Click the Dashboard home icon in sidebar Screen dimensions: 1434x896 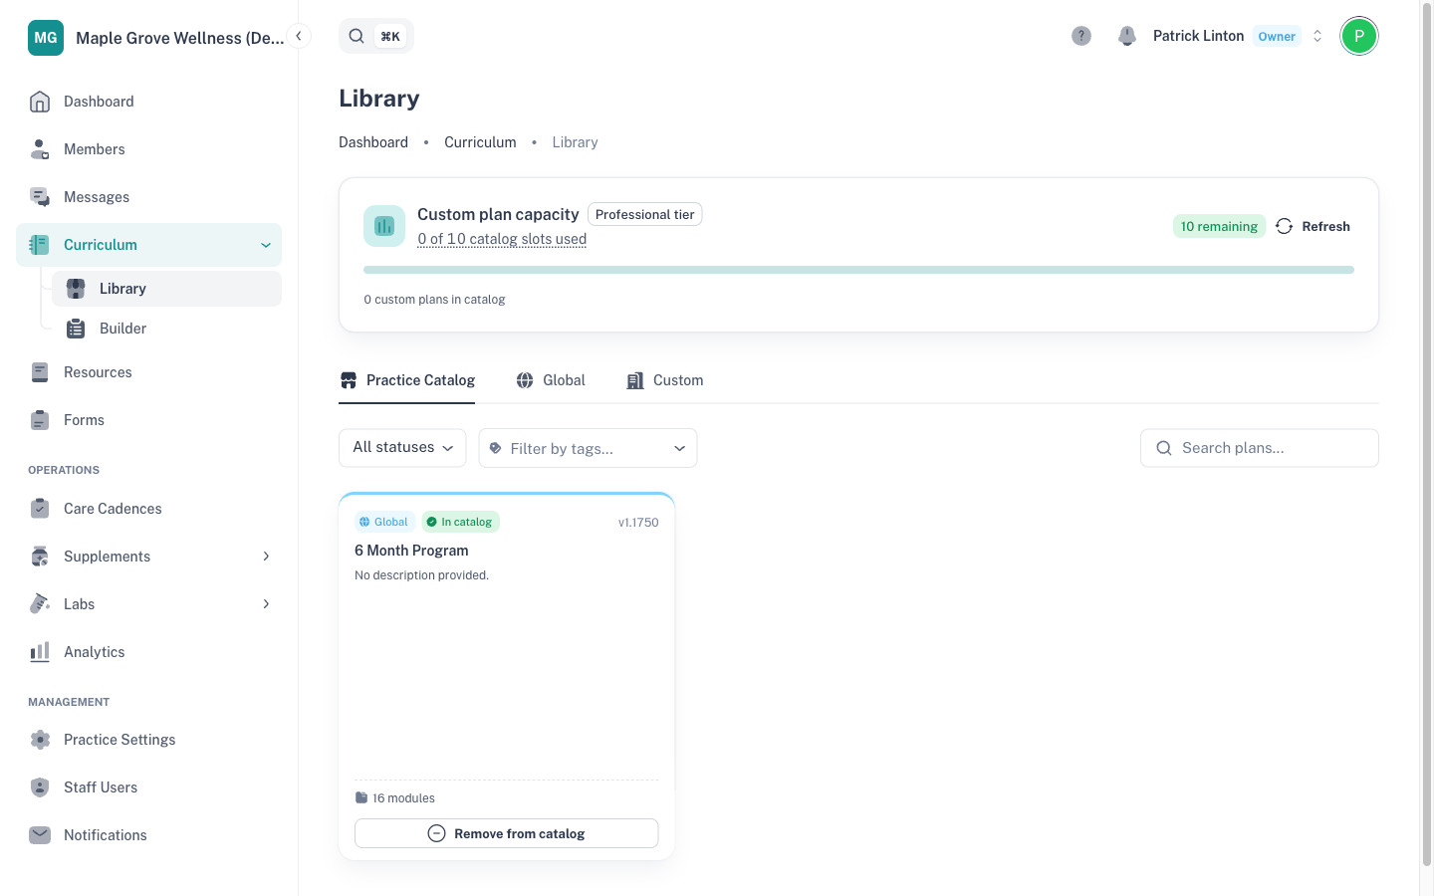(40, 102)
